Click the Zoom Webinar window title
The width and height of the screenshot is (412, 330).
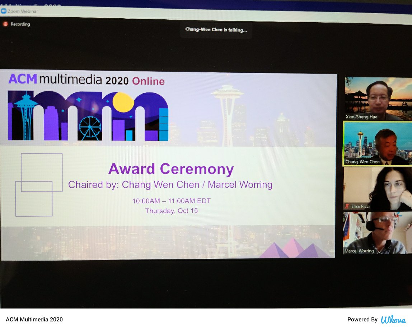[23, 11]
